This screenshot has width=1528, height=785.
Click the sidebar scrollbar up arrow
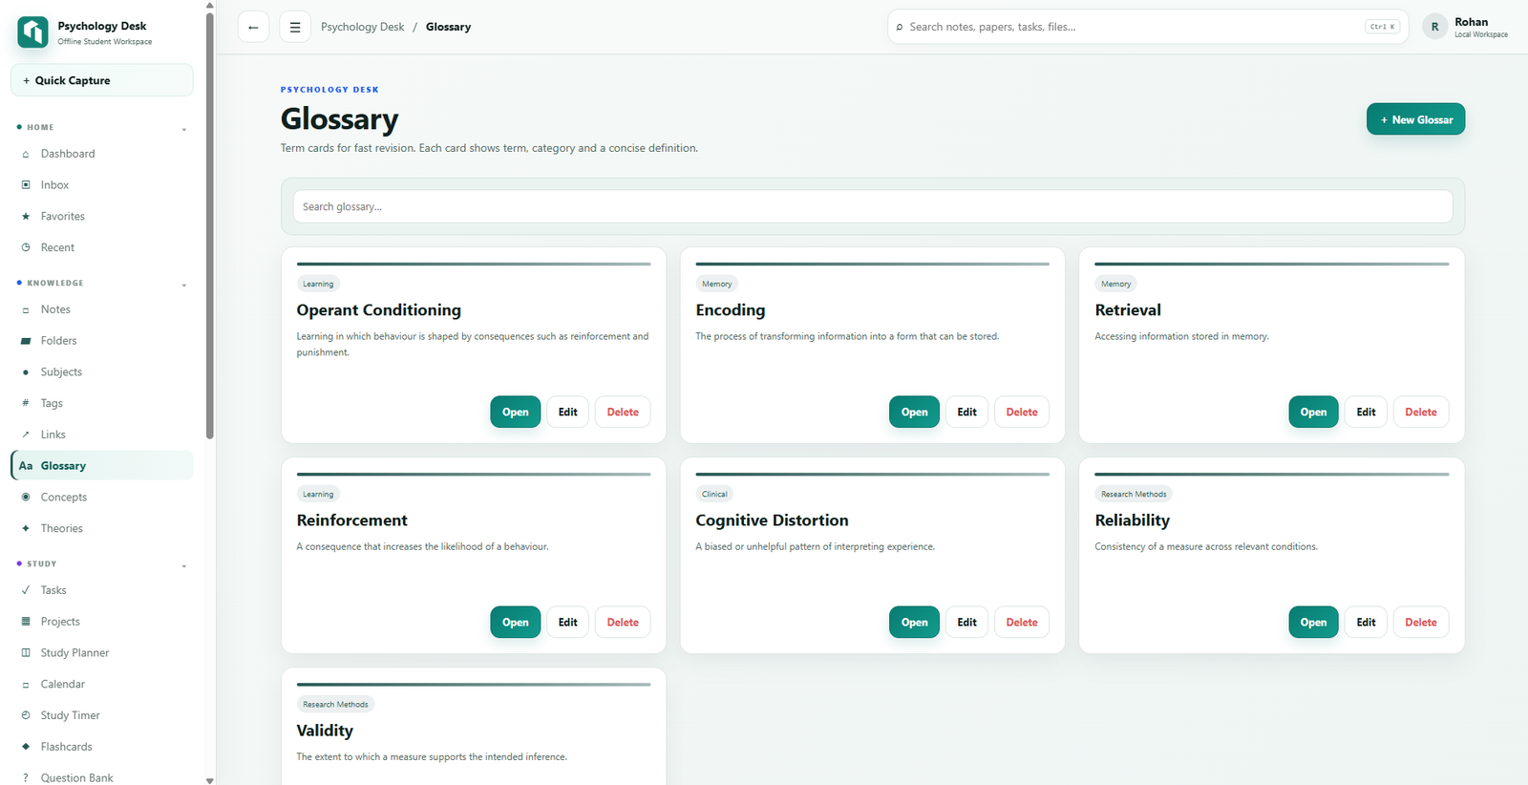pos(210,5)
